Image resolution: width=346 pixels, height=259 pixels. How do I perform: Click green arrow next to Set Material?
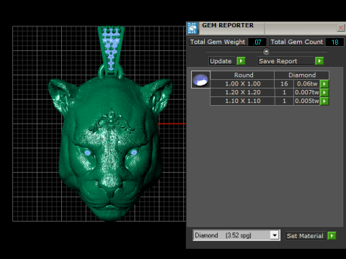coord(332,236)
